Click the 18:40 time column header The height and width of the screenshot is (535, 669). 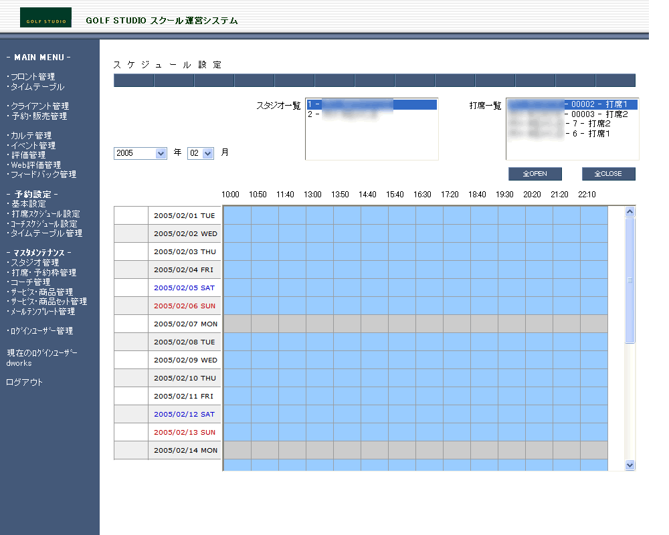(x=477, y=195)
